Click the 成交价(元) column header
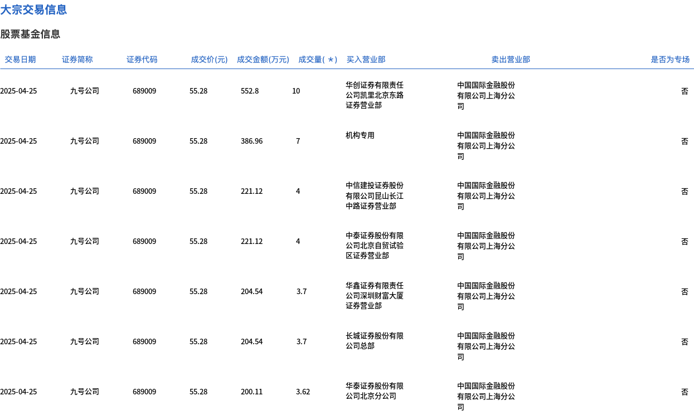The image size is (694, 420). [209, 60]
